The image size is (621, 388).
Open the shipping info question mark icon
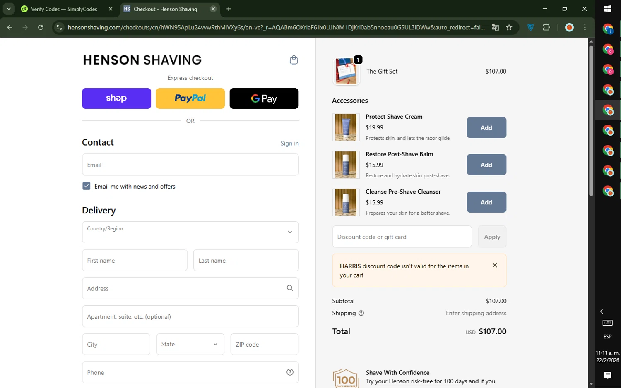pos(361,313)
